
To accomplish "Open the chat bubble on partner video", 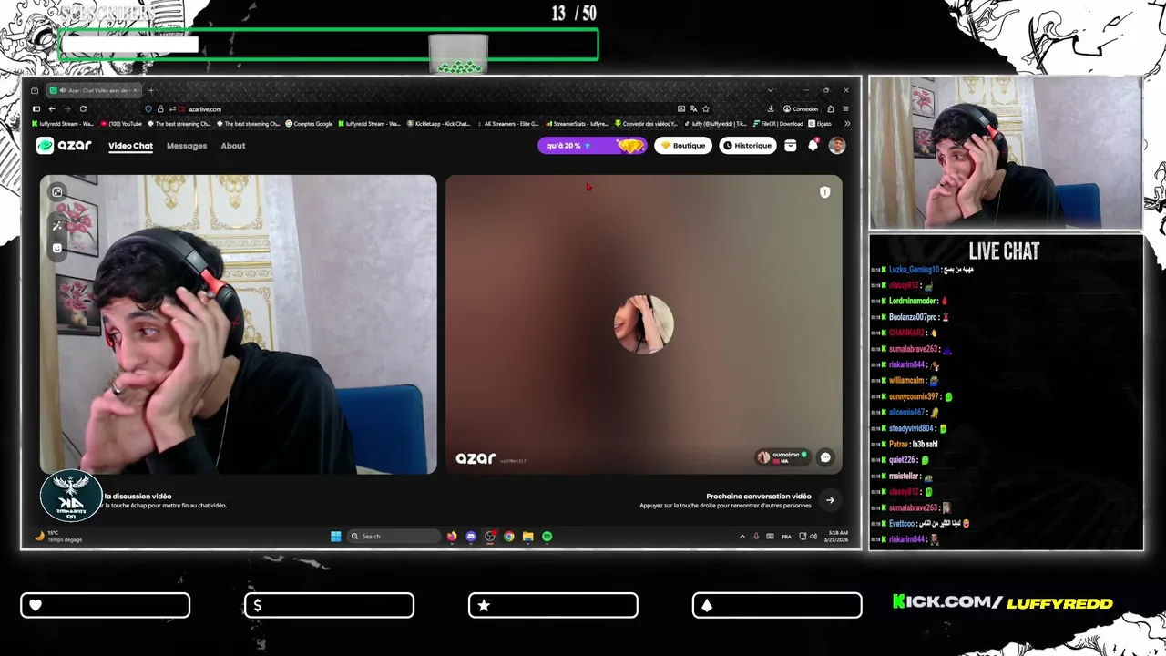I will pos(825,457).
